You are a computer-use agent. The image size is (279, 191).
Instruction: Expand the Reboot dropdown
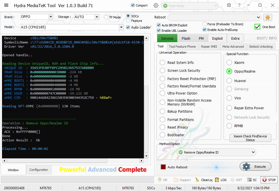(x=214, y=17)
